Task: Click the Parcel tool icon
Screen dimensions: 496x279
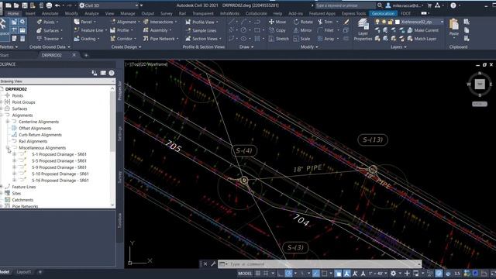Action: 77,22
